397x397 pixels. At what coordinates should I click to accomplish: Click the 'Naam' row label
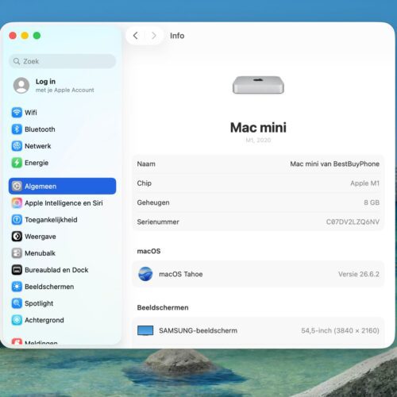coord(146,164)
